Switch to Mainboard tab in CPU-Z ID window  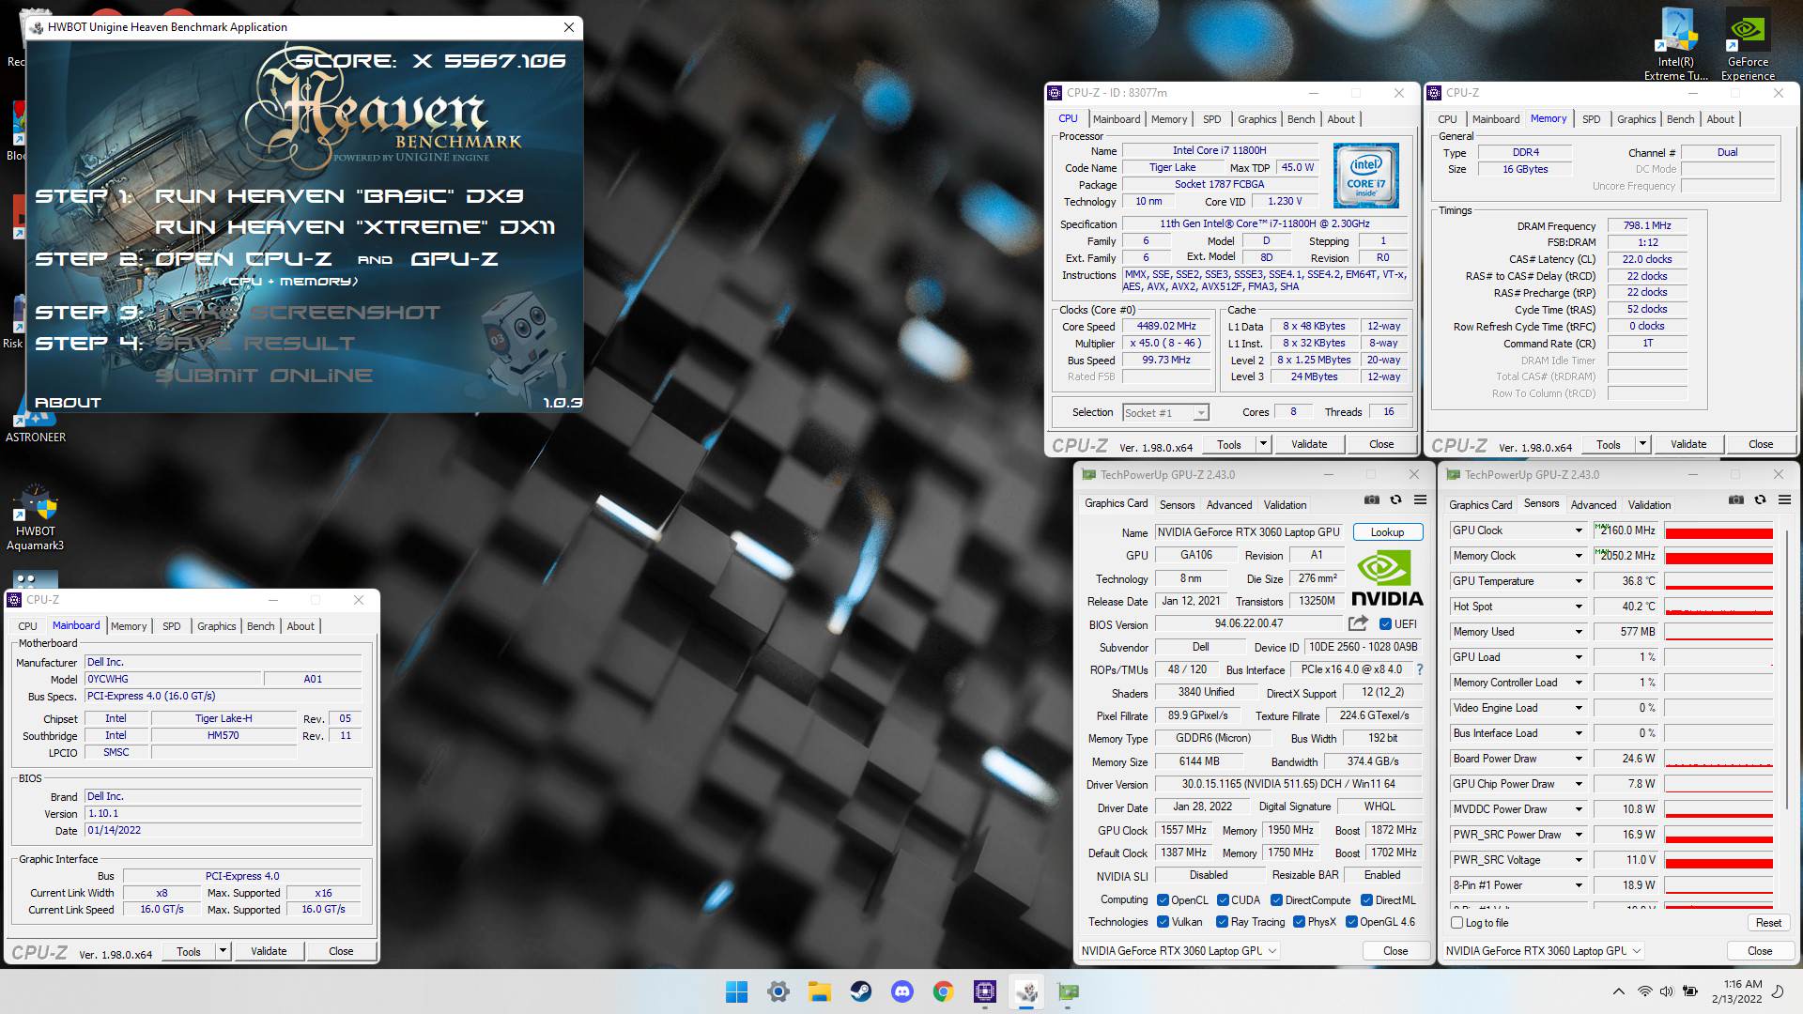point(1116,119)
